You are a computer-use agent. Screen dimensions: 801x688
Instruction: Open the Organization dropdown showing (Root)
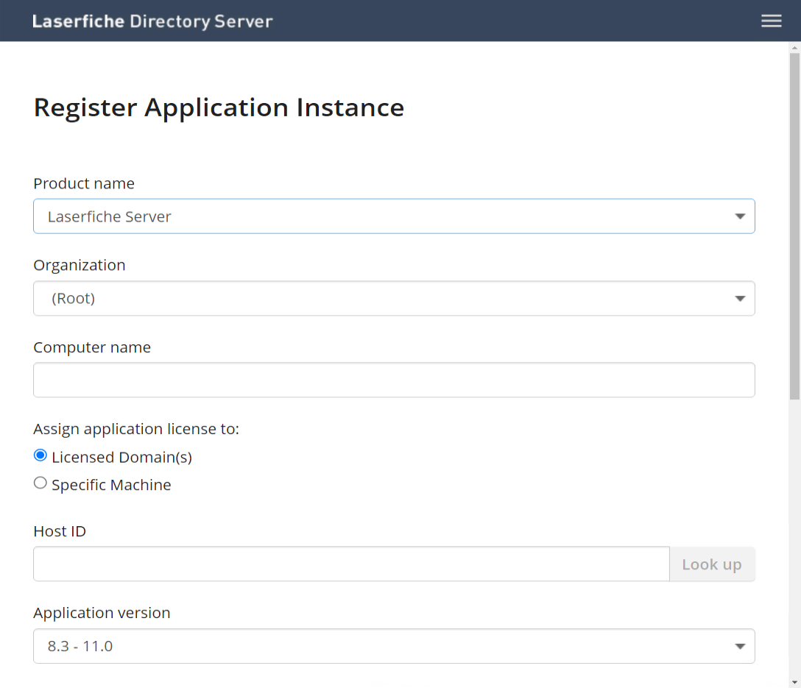click(x=394, y=298)
